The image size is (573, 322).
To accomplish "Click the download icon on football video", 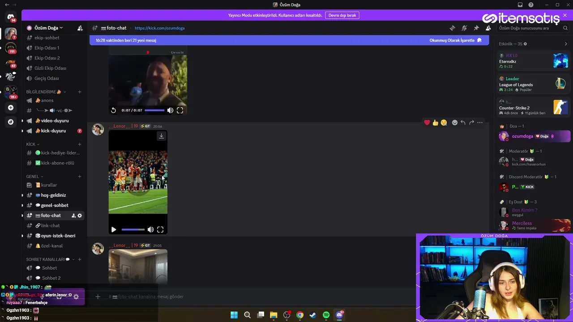I will point(161,136).
